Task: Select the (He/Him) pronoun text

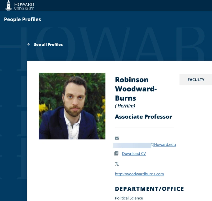Action: (x=125, y=106)
